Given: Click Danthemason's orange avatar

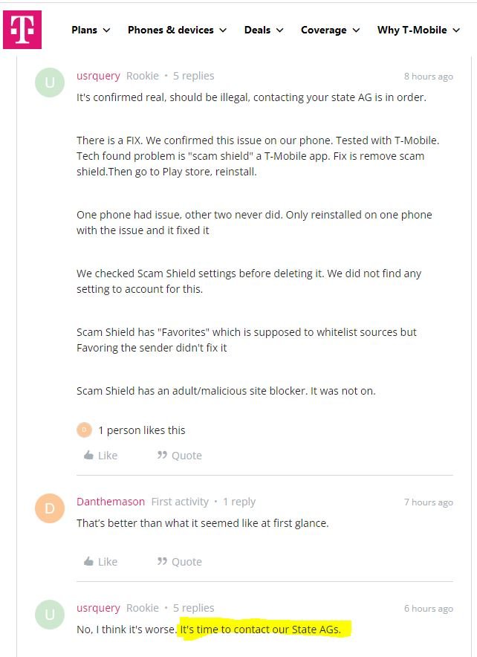Looking at the screenshot, I should coord(50,508).
